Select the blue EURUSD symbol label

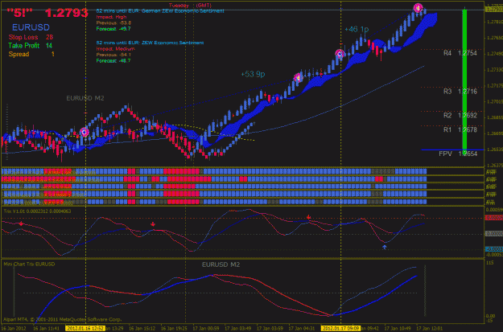click(x=31, y=27)
